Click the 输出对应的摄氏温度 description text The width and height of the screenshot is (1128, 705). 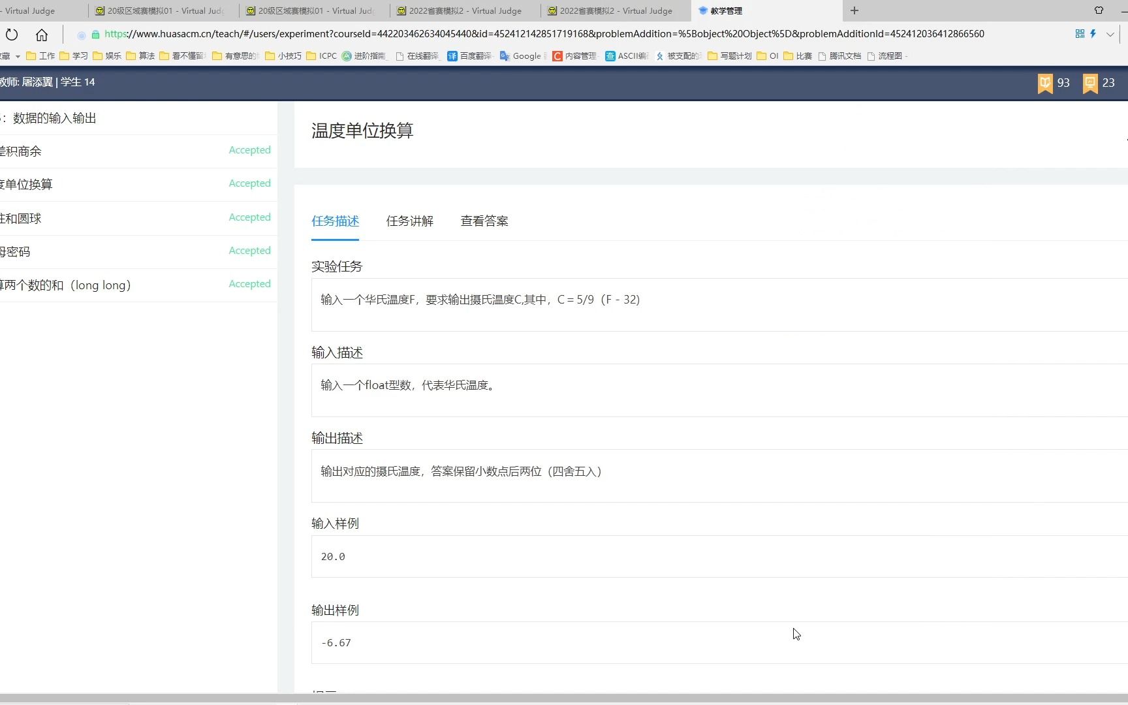pos(462,471)
